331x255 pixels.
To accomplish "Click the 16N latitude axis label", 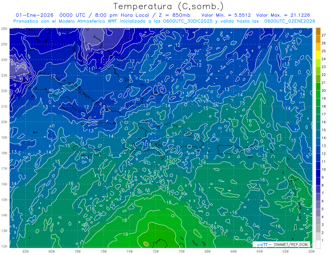I will pyautogui.click(x=4, y=184).
